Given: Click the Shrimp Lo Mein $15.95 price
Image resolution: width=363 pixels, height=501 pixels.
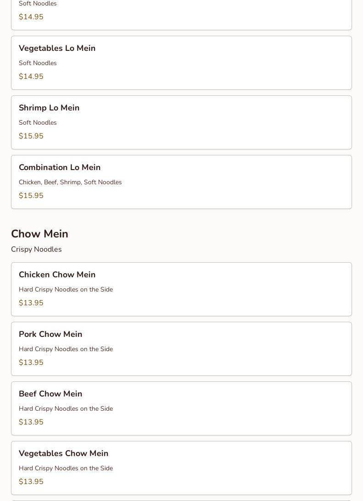Looking at the screenshot, I should point(31,136).
